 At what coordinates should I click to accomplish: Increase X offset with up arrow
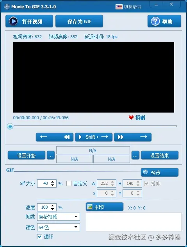coord(112,192)
